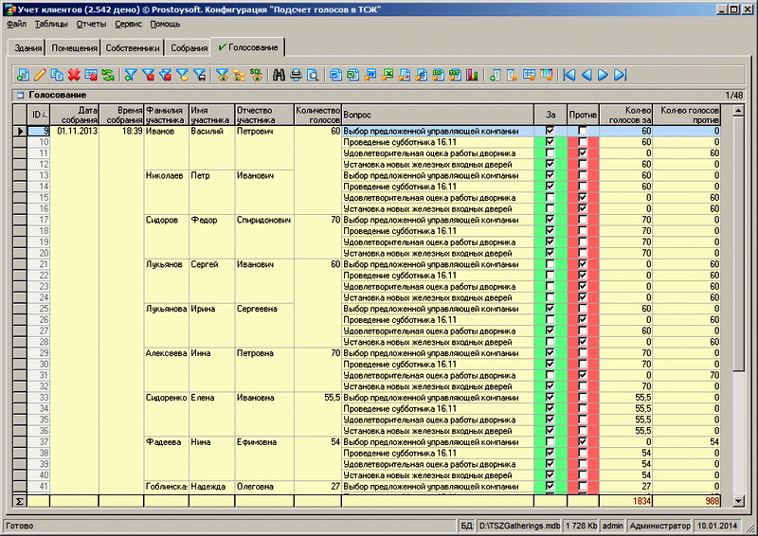Toggle 'Против' checkbox in row ID 11
This screenshot has width=758, height=536.
coord(582,152)
